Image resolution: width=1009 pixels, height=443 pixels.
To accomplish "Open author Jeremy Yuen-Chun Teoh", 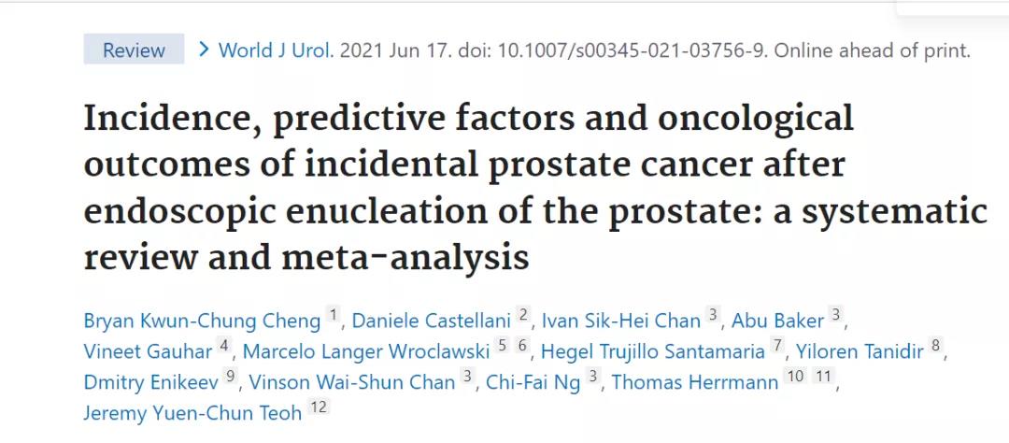I will (192, 412).
